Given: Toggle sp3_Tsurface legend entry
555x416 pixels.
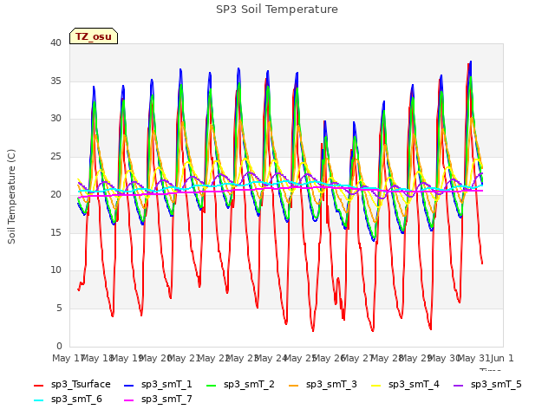Looking at the screenshot, I should [x=72, y=385].
